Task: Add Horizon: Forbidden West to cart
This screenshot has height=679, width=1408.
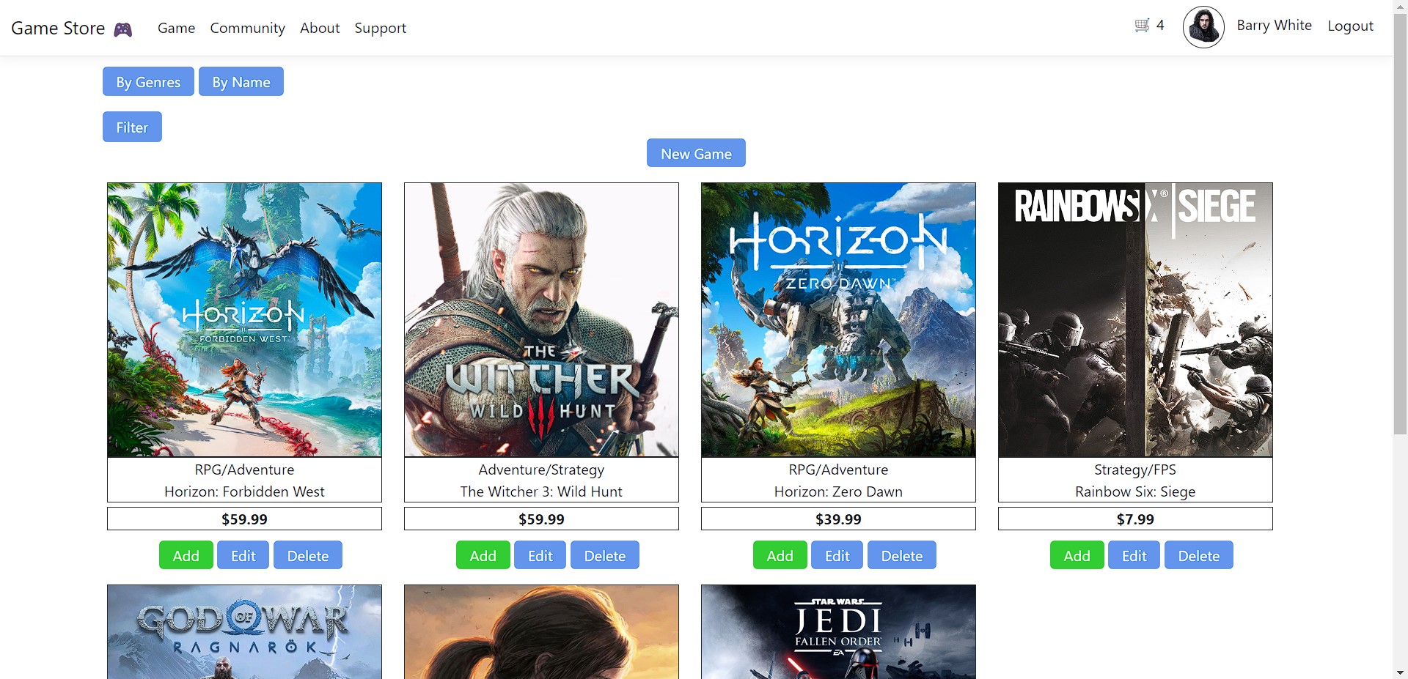Action: [186, 555]
